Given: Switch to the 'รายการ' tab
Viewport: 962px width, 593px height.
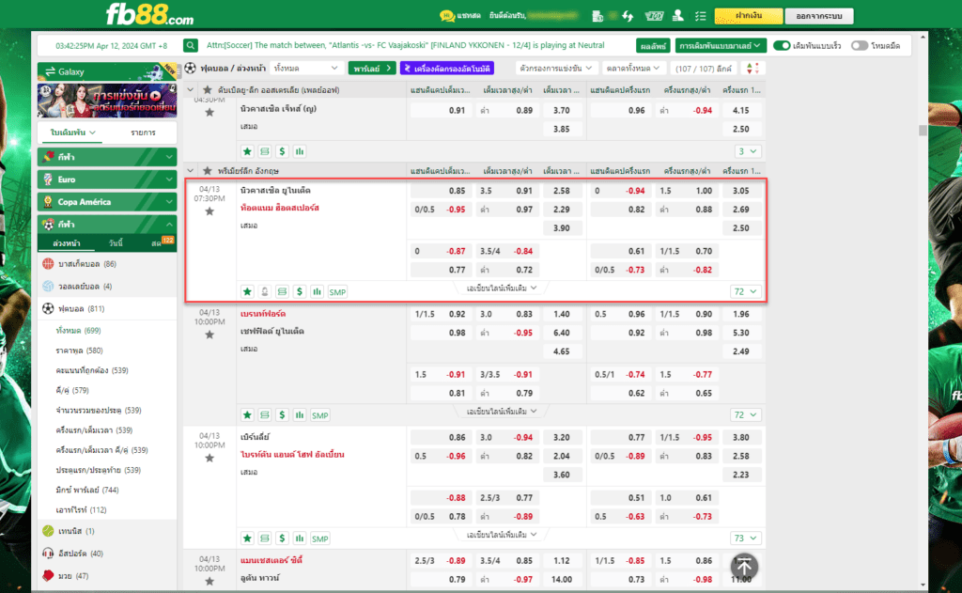Looking at the screenshot, I should coord(143,133).
